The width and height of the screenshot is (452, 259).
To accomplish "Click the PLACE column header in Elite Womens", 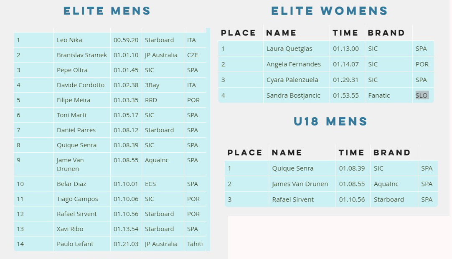I will click(x=238, y=33).
